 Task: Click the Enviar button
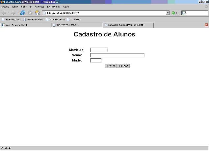pos(111,66)
